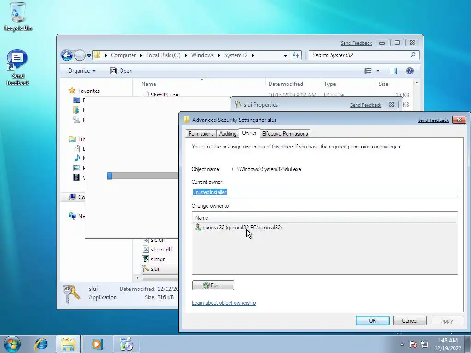Click Send Feedback in Advanced Security title

[x=433, y=120]
